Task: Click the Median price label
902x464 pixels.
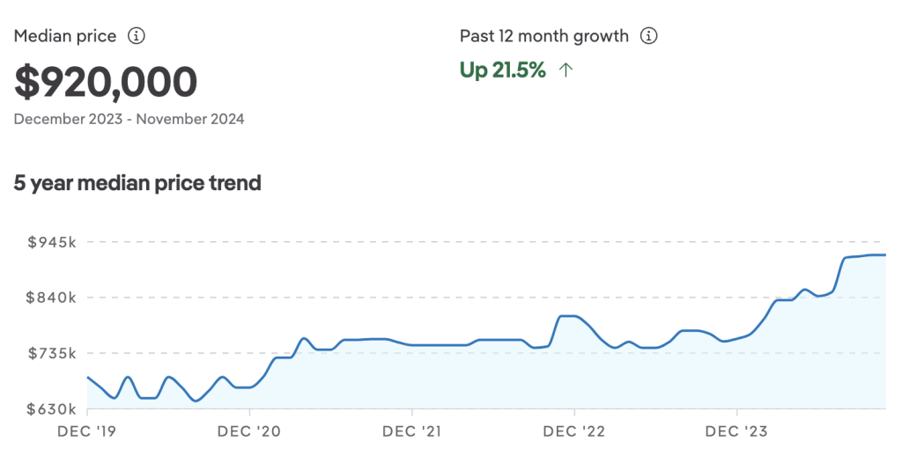Action: click(65, 36)
